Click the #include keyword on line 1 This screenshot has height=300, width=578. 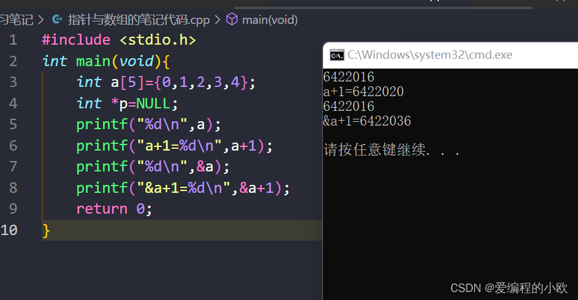pyautogui.click(x=76, y=40)
